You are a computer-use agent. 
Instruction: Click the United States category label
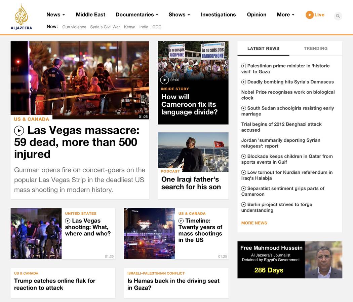pyautogui.click(x=81, y=213)
